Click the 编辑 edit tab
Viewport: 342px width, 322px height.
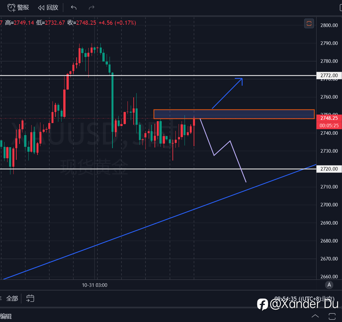click(x=6, y=316)
